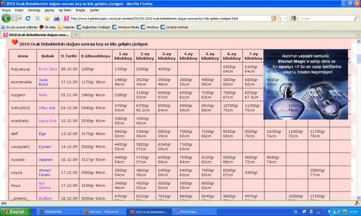The width and height of the screenshot is (361, 216).
Task: Open the Nida baby link
Action: click(x=43, y=95)
